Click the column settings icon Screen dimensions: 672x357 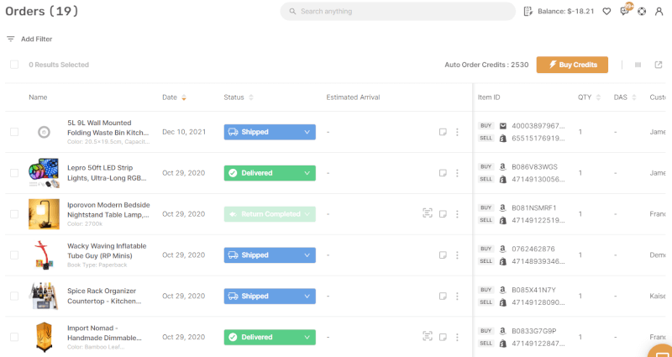click(638, 65)
